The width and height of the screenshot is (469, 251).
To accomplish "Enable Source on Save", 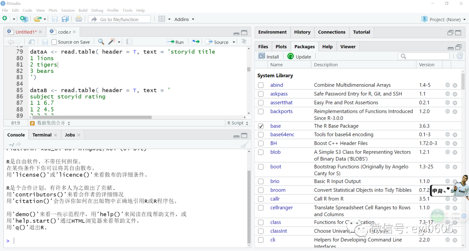I will click(53, 42).
